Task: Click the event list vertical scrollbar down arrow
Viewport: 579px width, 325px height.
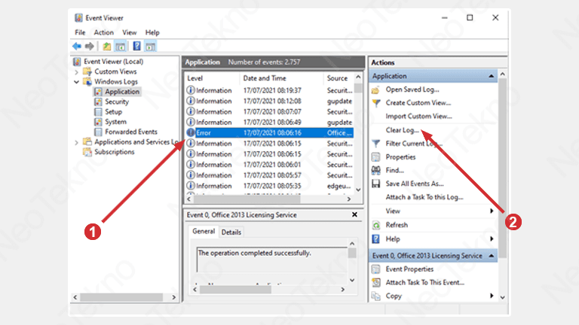Action: click(358, 190)
